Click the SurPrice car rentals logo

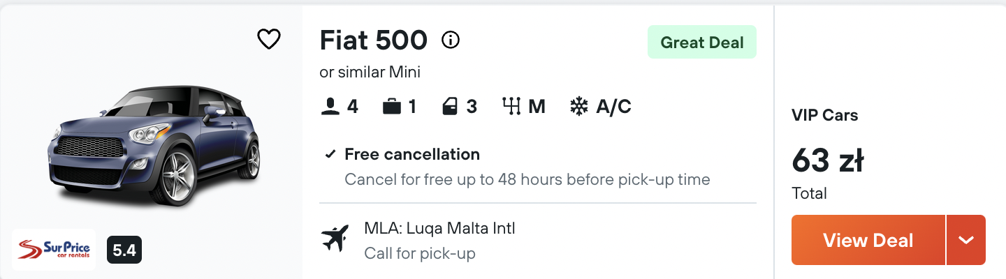coord(54,250)
